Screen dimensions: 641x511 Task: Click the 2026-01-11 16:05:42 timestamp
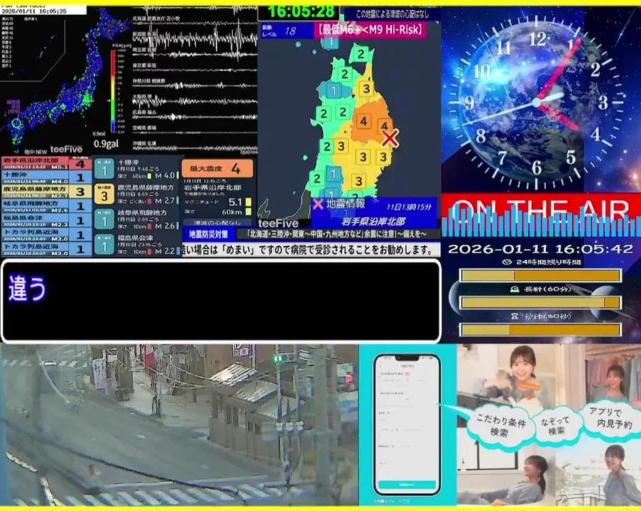pos(540,249)
